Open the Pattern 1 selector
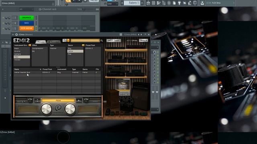The height and width of the screenshot is (144, 257). (132, 3)
